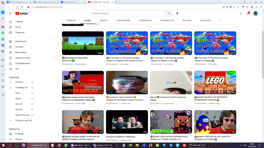Switch to СООБЩЕСТВО channel tab
The image size is (264, 148).
[167, 21]
